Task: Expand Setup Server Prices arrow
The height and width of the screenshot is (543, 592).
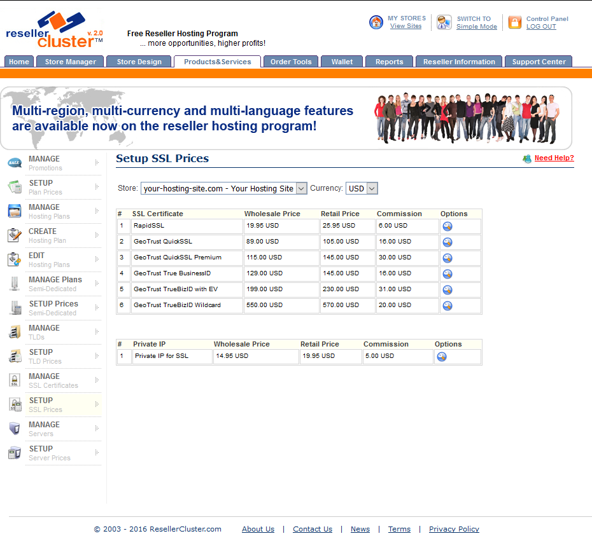Action: pyautogui.click(x=97, y=452)
